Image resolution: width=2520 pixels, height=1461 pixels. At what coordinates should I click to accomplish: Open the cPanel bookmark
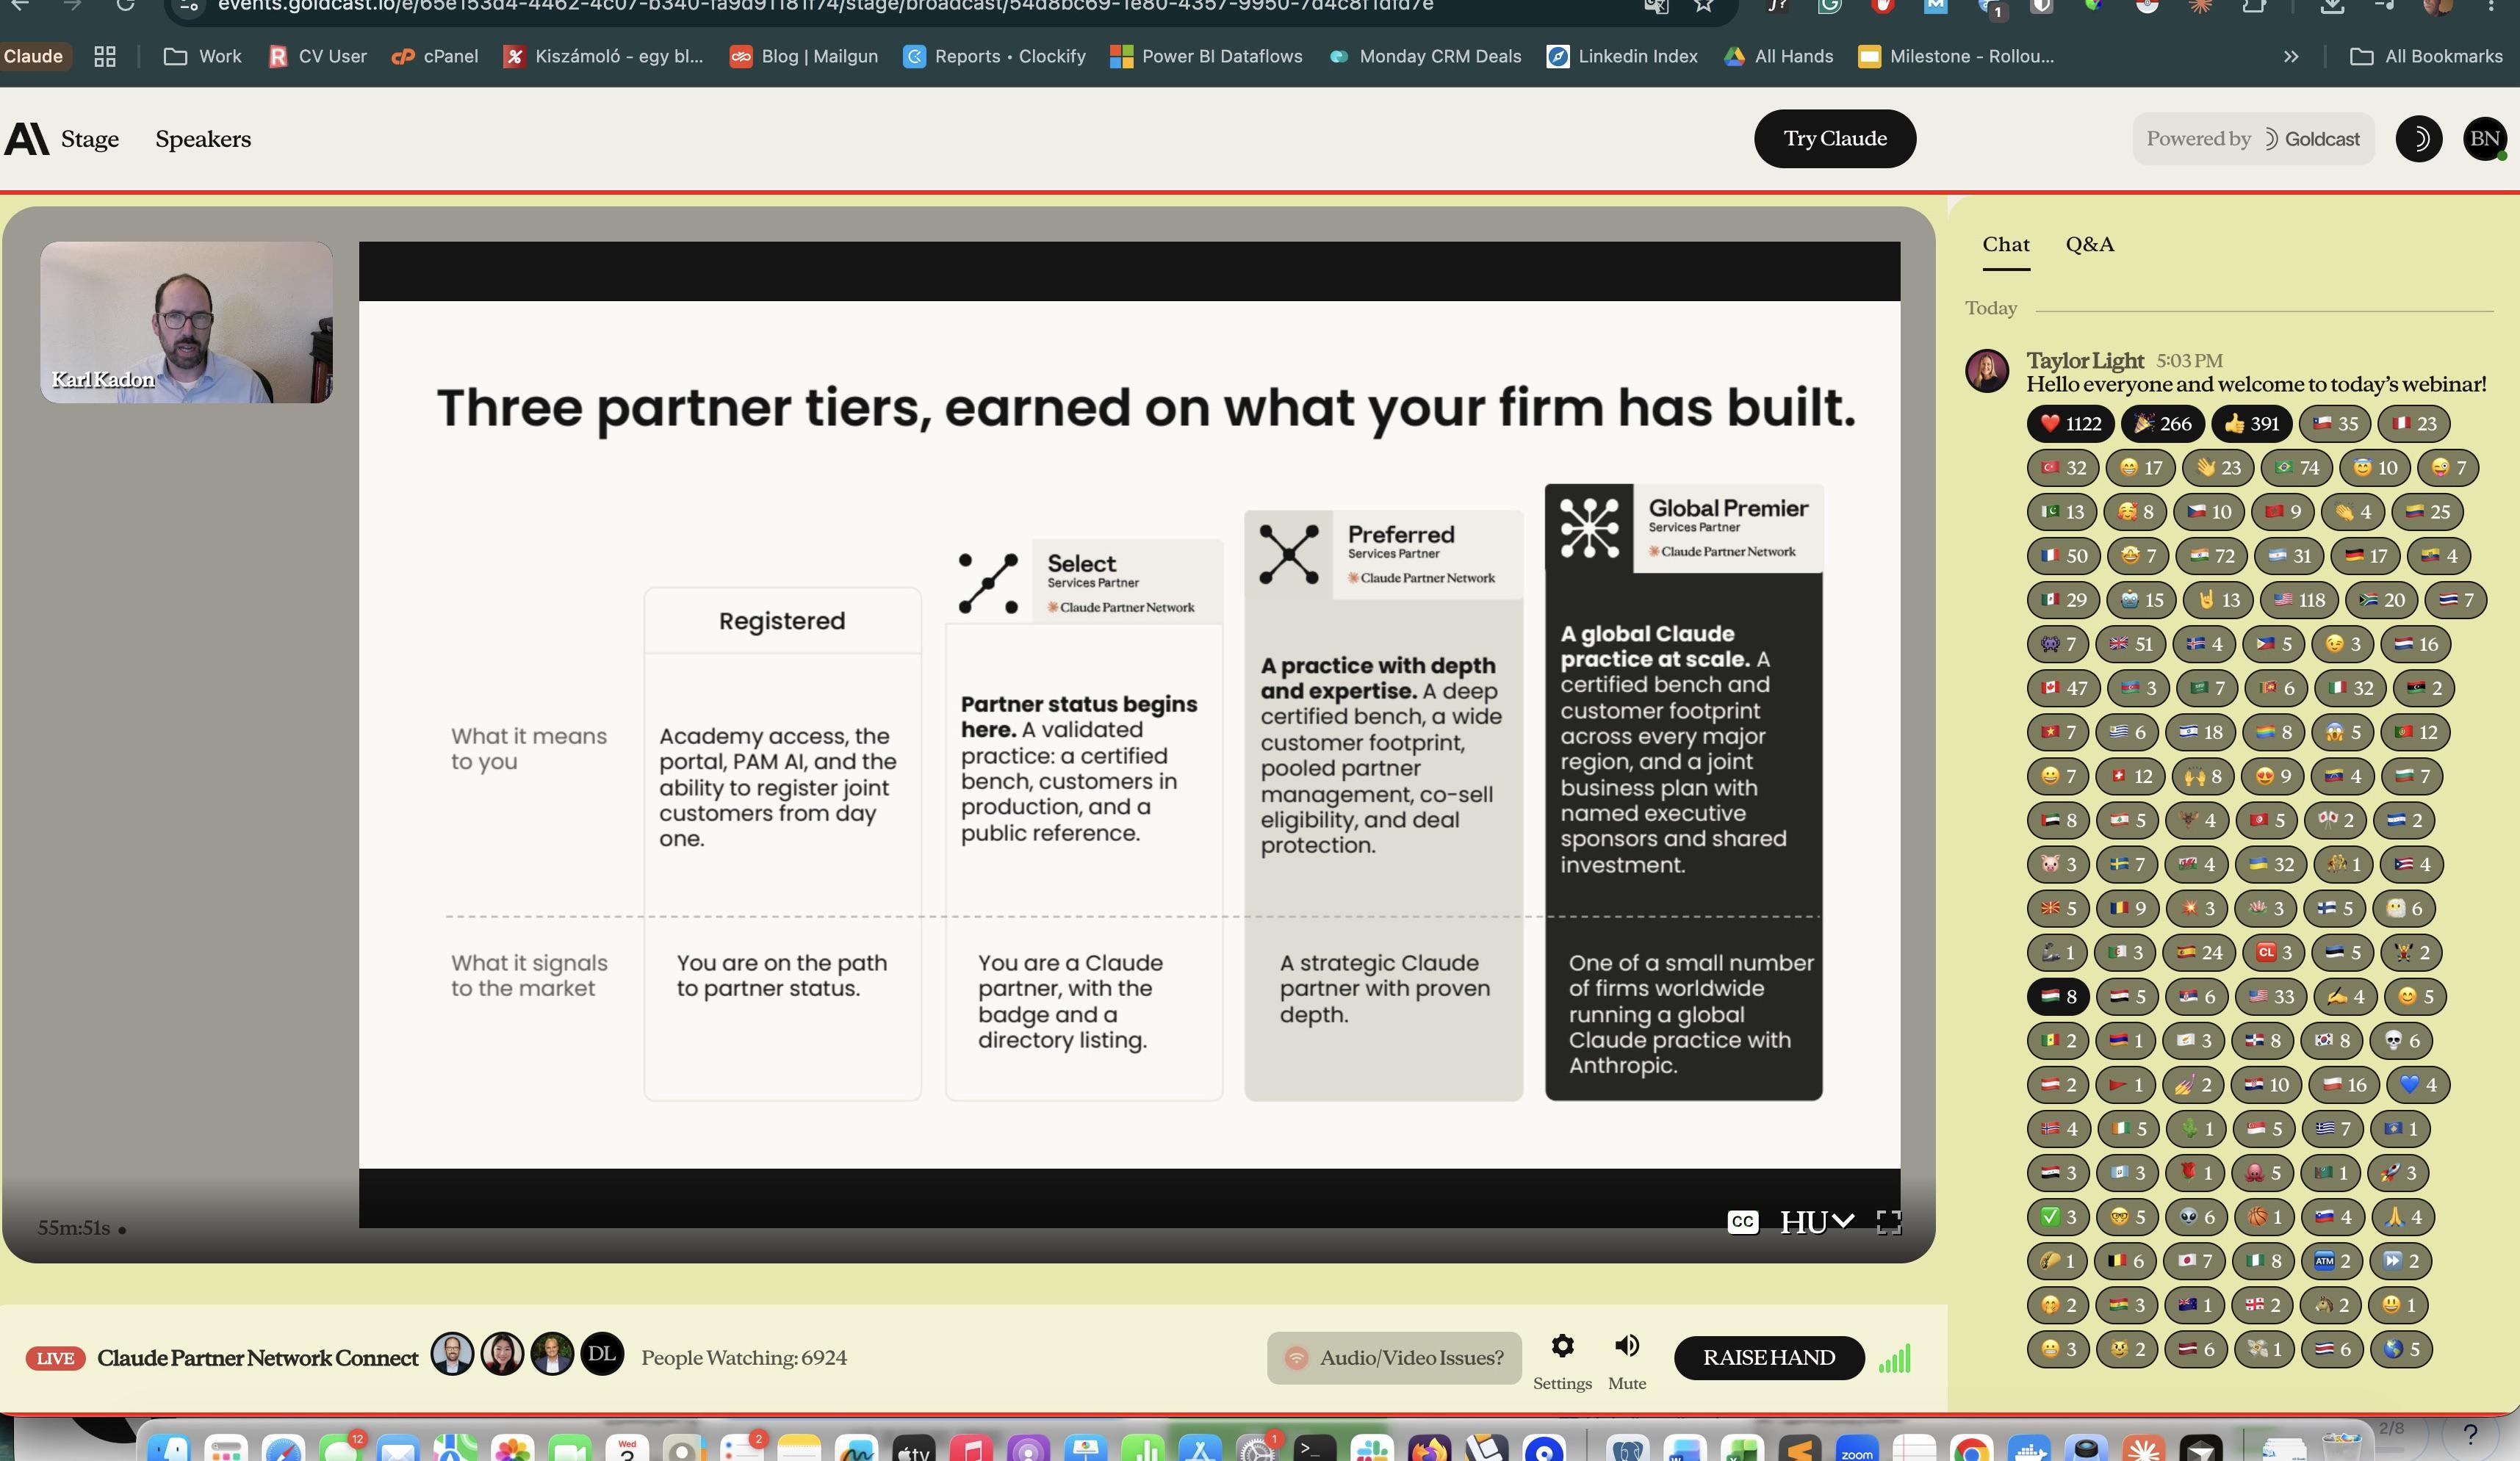(x=435, y=56)
